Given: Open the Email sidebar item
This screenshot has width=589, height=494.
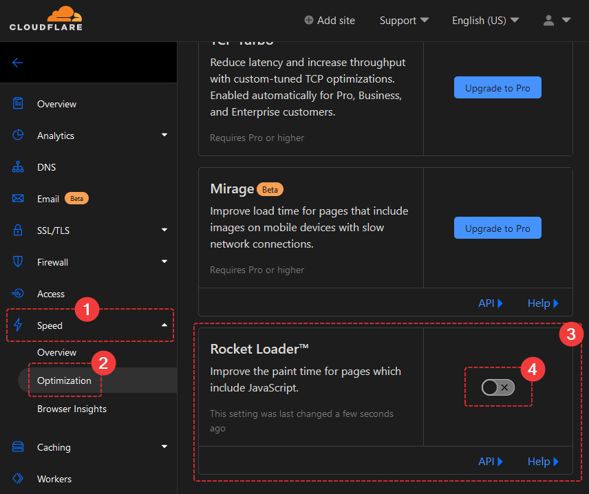Looking at the screenshot, I should point(48,199).
